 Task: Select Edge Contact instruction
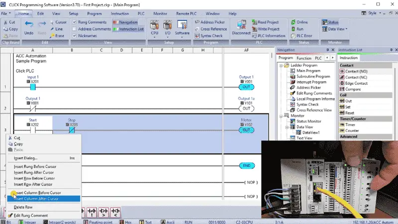tap(354, 83)
